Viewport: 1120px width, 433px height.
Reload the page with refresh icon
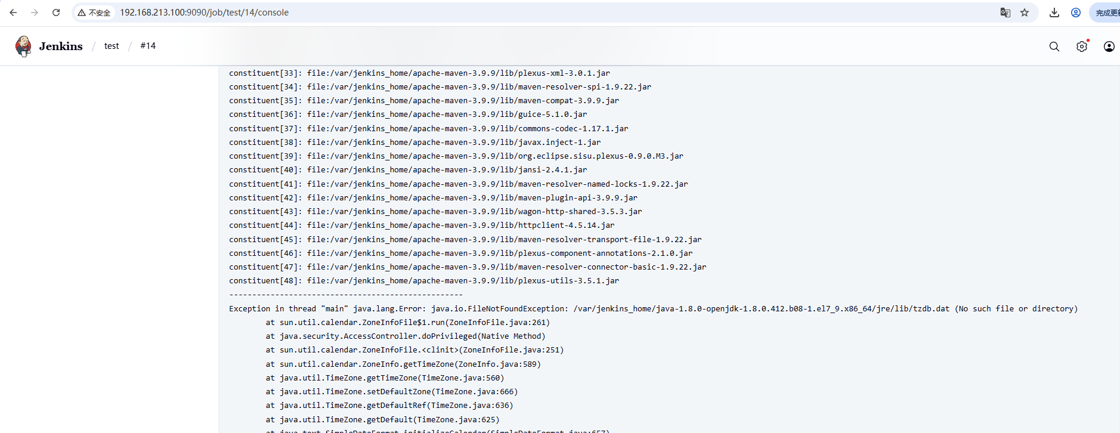pyautogui.click(x=56, y=13)
